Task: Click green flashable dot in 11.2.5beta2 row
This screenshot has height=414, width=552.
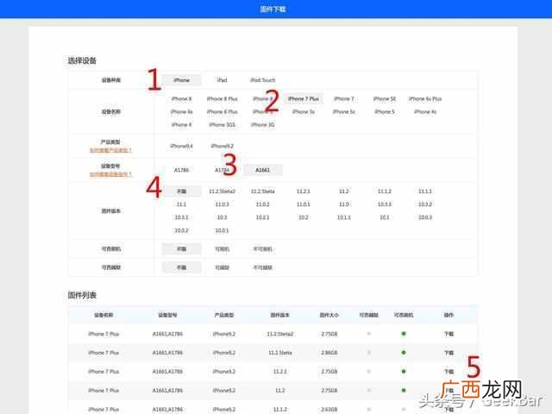Action: tap(404, 334)
